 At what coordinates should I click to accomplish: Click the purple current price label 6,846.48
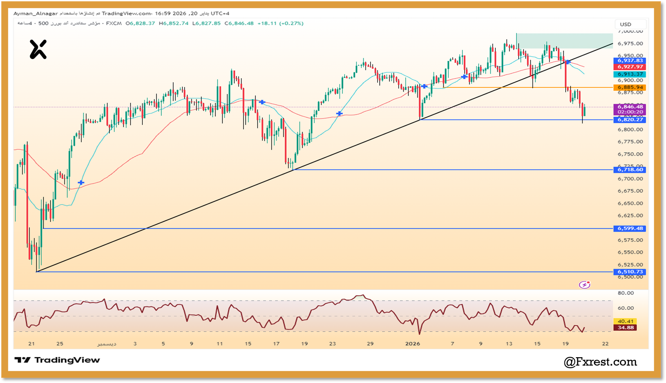(631, 106)
